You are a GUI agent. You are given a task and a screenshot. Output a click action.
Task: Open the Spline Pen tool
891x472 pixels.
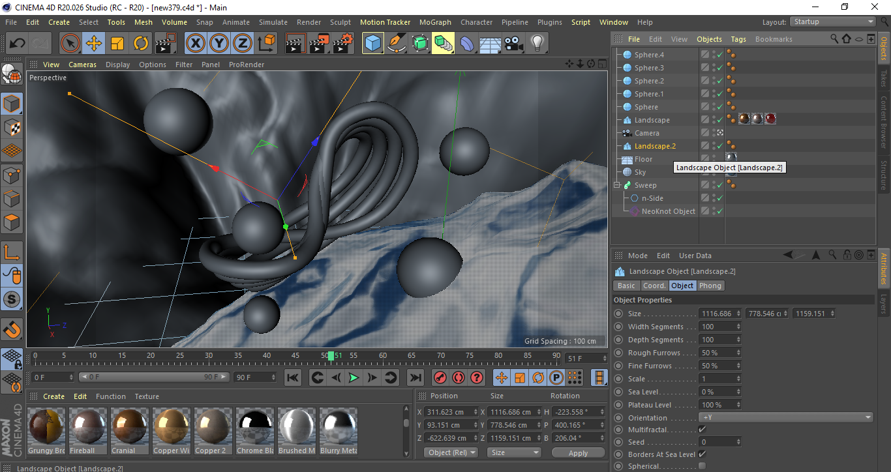pos(397,44)
